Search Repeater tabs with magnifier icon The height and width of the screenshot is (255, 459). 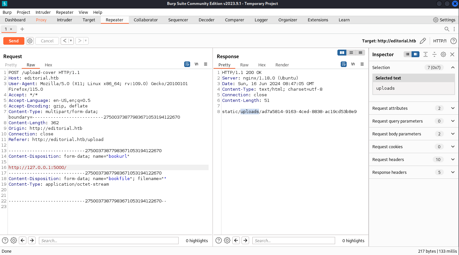(x=447, y=29)
